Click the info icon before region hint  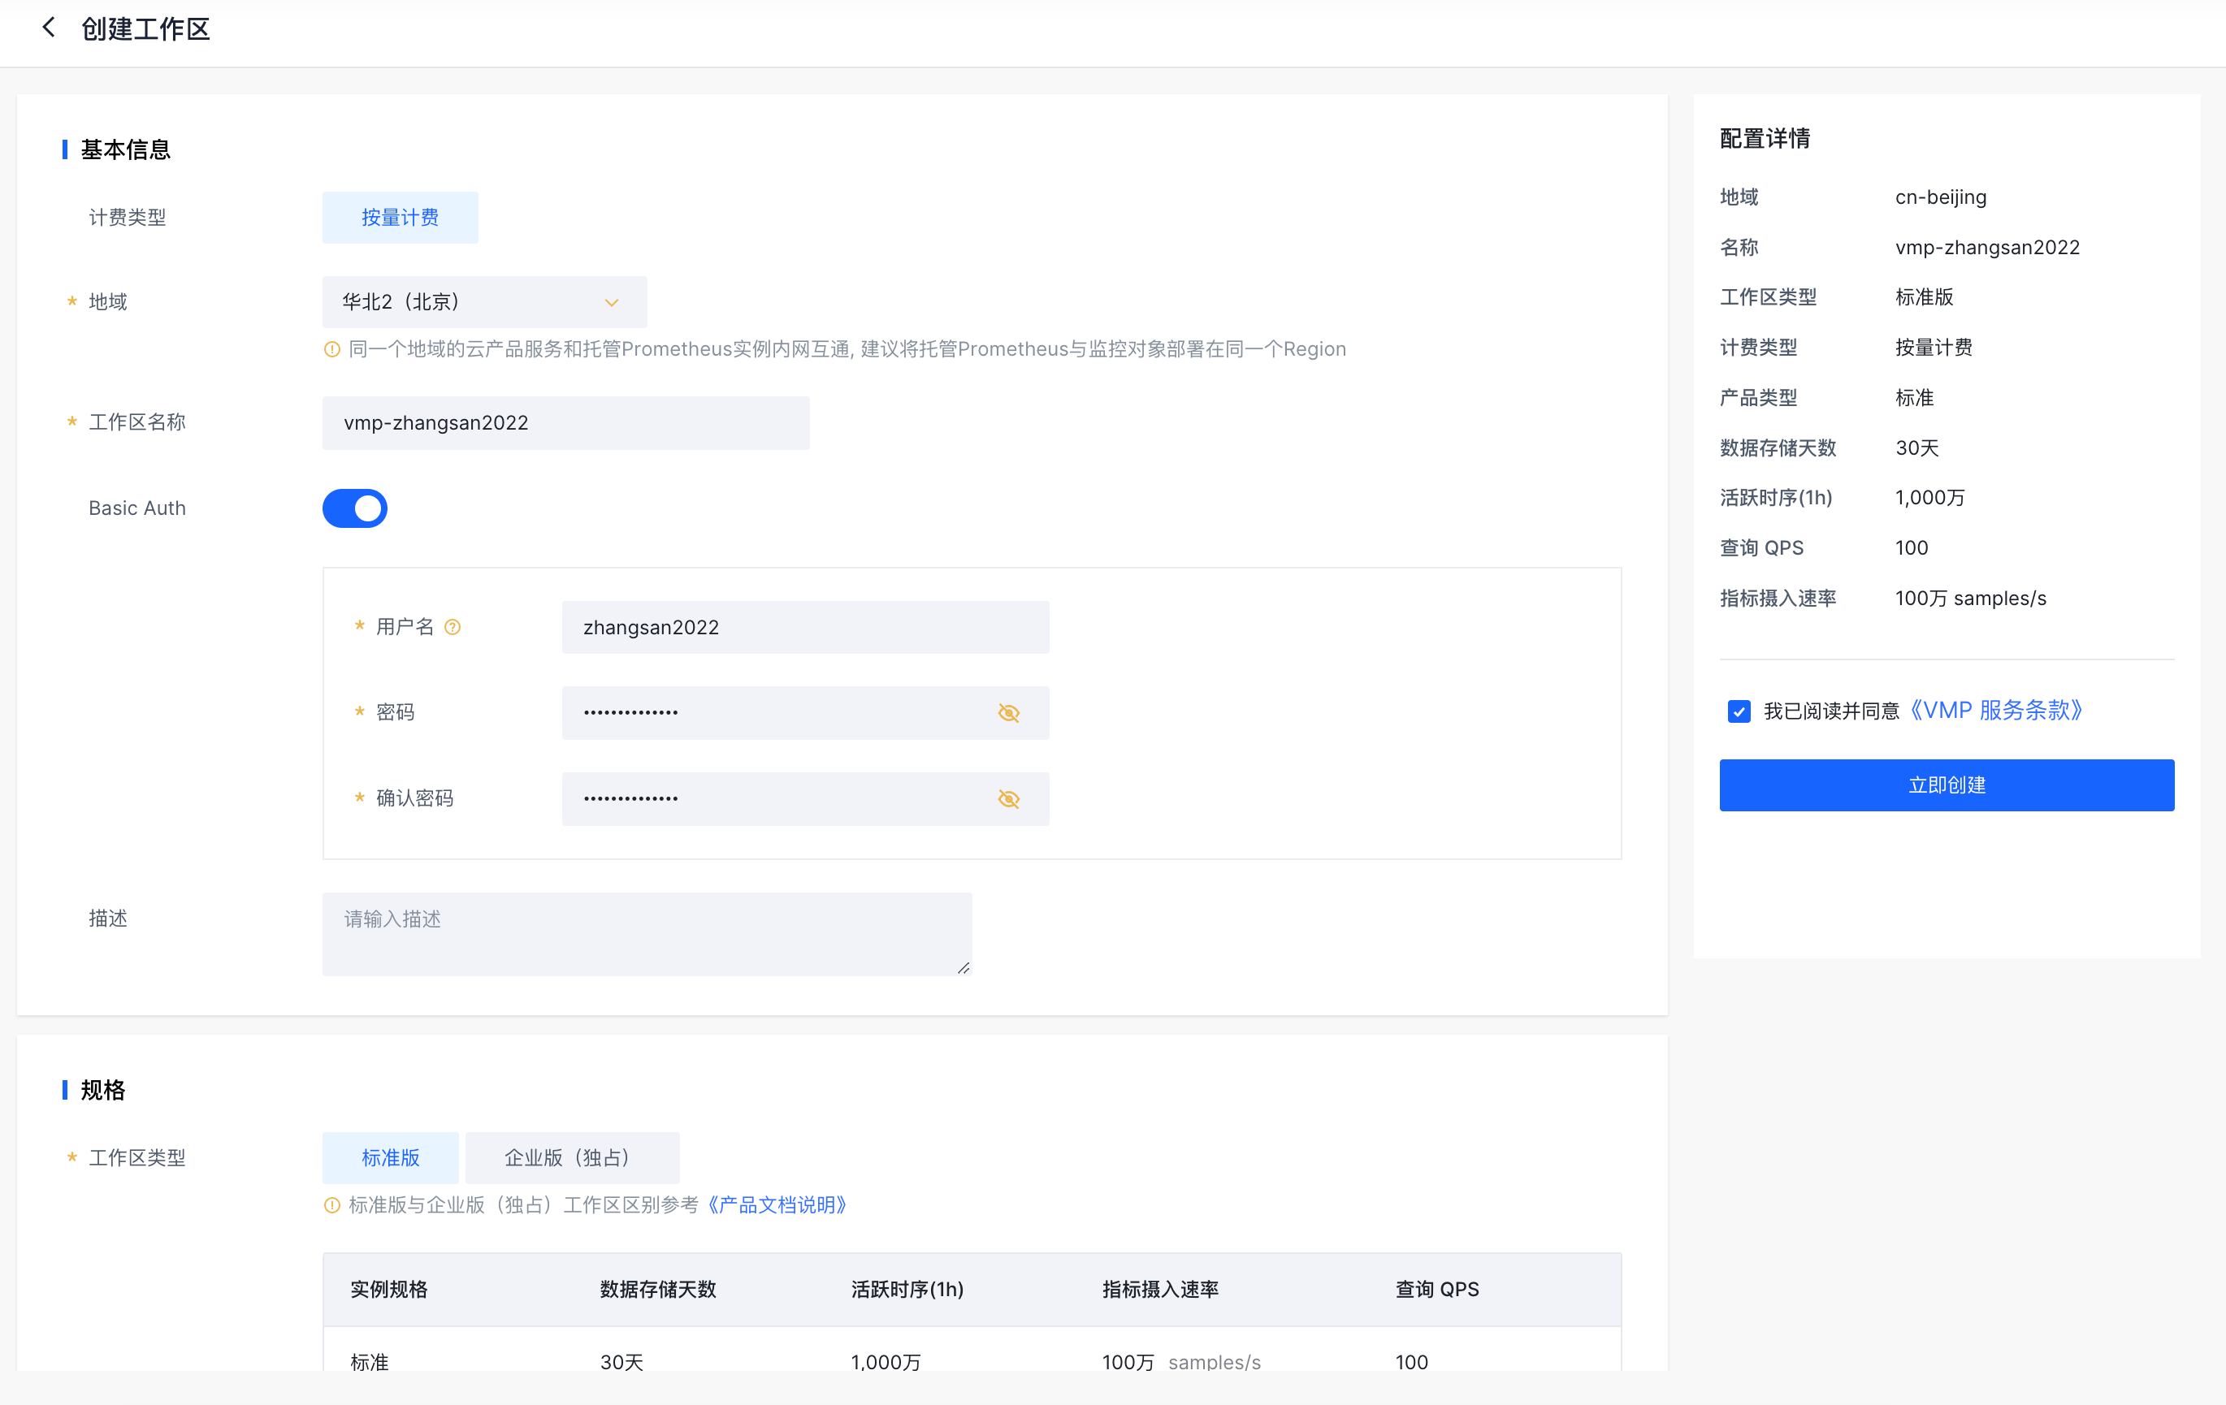coord(331,349)
